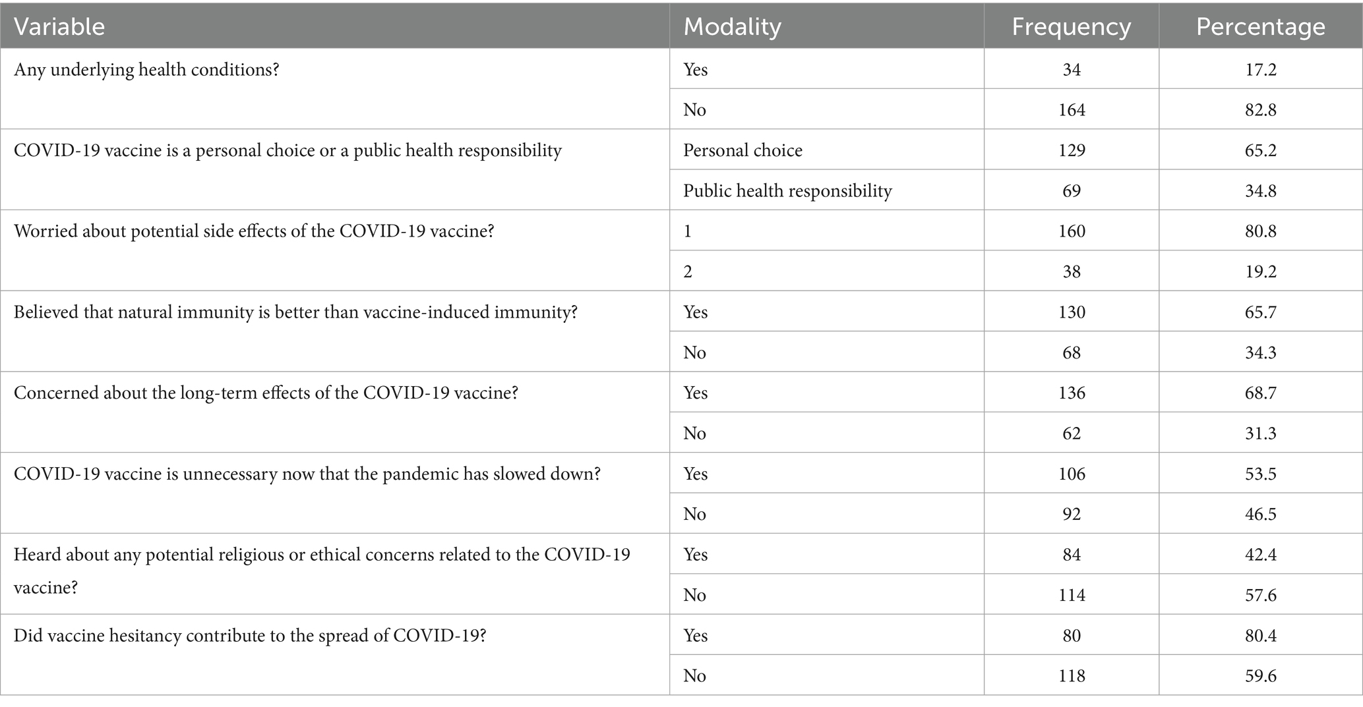Click the frequency value 160
The height and width of the screenshot is (707, 1363).
click(1072, 231)
